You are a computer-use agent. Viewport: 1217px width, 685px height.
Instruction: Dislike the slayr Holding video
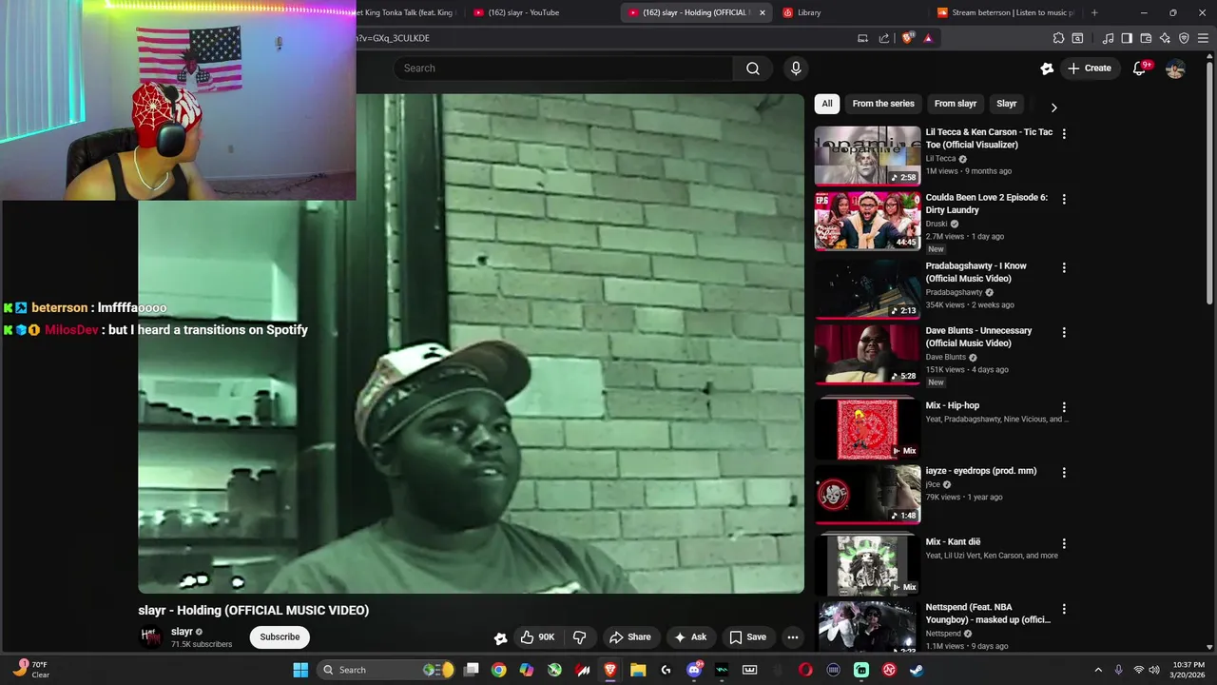pyautogui.click(x=579, y=637)
